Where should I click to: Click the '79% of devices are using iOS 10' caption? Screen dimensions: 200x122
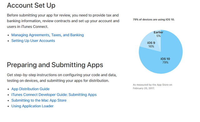pos(154,19)
